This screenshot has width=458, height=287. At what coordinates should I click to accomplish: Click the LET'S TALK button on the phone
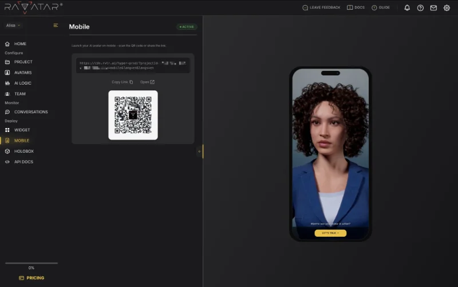click(x=330, y=233)
